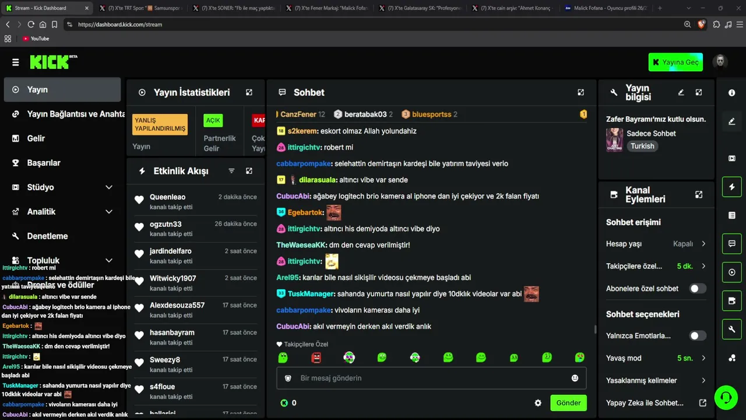This screenshot has height=420, width=746.
Task: Toggle Yalnızca Emotlarla switch
Action: (x=698, y=336)
